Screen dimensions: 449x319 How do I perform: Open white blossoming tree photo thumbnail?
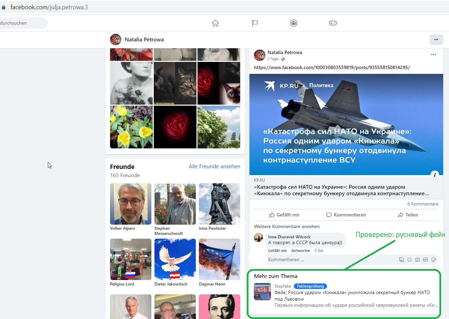point(219,127)
